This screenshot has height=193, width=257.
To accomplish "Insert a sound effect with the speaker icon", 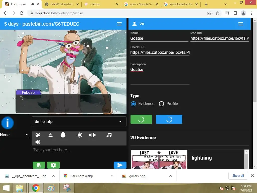I will (38, 142).
